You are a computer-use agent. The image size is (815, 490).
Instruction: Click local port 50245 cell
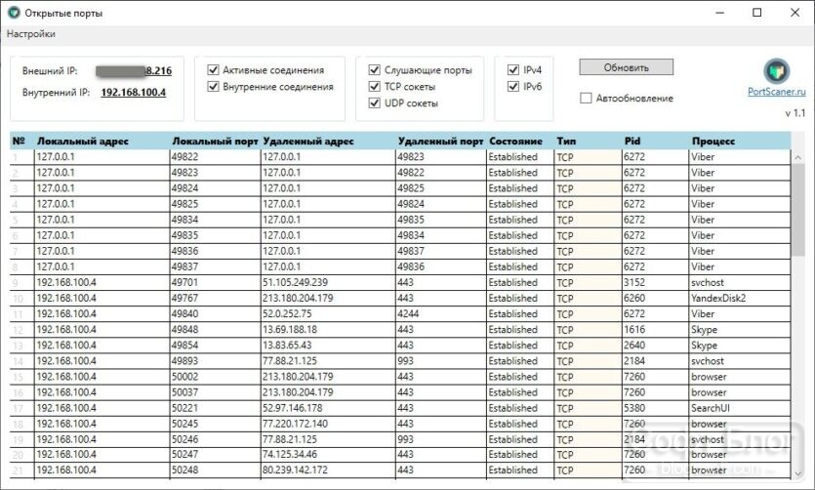pos(215,424)
